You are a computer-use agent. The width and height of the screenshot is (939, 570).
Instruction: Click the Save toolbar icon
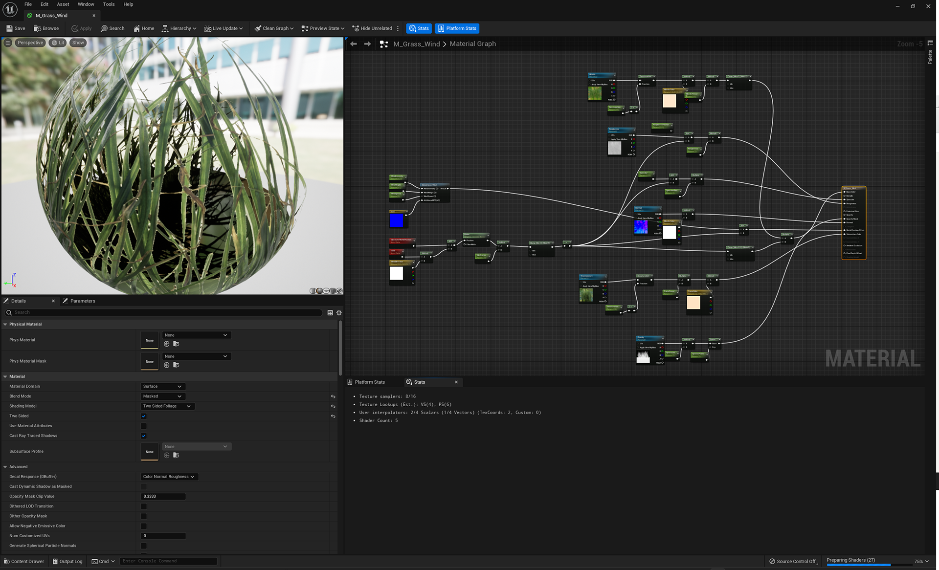(9, 28)
